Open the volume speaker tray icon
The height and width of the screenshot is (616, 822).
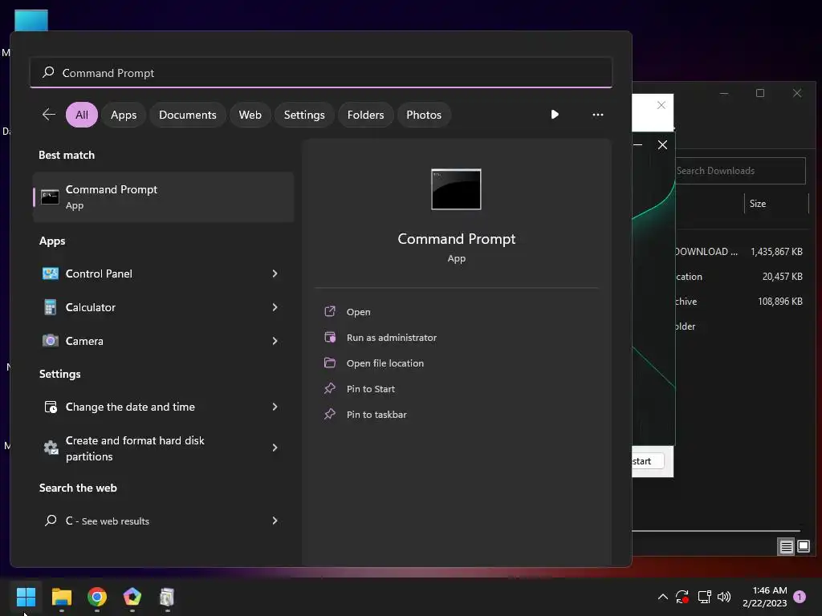click(724, 597)
